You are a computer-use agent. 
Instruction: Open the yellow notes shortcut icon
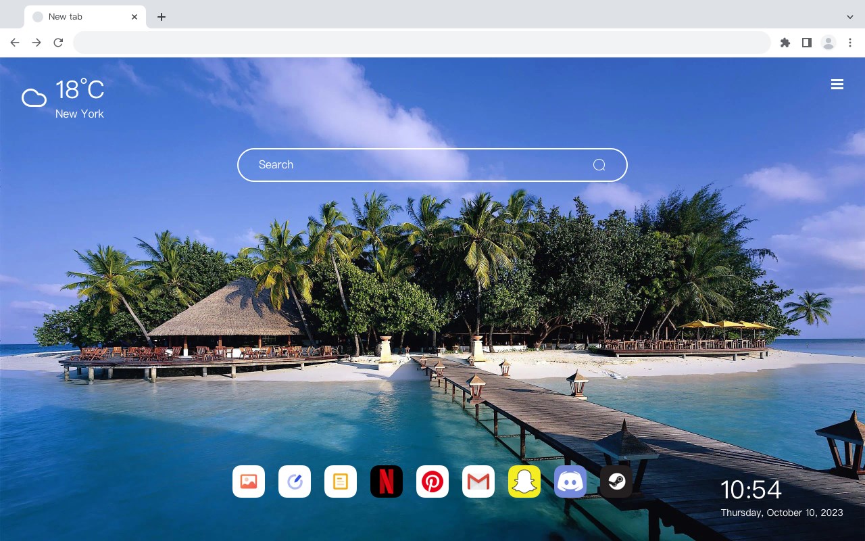click(341, 481)
